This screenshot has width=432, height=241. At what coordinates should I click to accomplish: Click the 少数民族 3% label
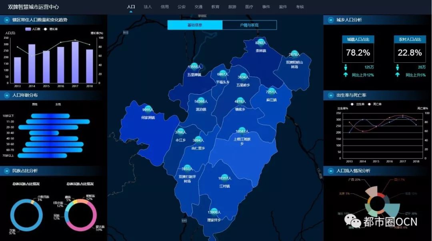coord(44,198)
